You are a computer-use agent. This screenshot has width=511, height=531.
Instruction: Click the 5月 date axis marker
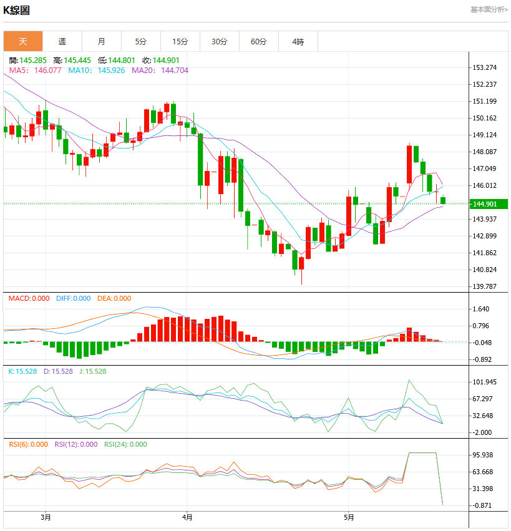coord(348,517)
